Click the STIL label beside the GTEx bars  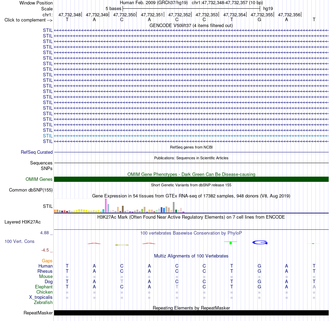point(48,206)
